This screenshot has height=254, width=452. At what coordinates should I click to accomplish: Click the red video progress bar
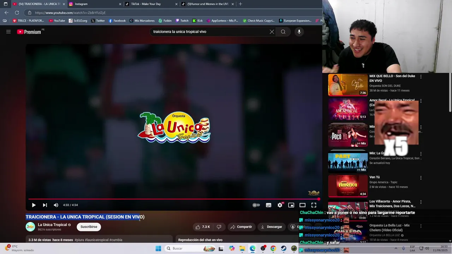tap(174, 199)
